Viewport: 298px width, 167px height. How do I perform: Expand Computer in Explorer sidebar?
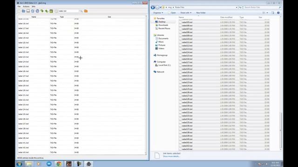161,62
